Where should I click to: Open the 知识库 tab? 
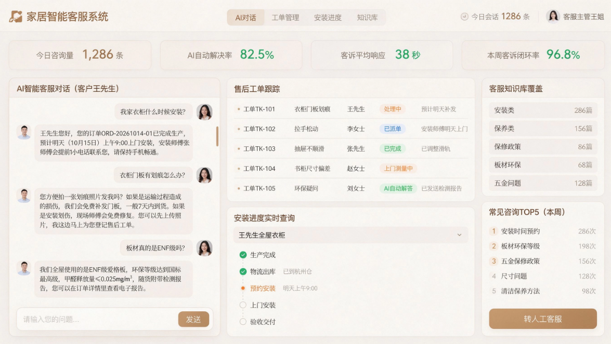[x=367, y=18]
